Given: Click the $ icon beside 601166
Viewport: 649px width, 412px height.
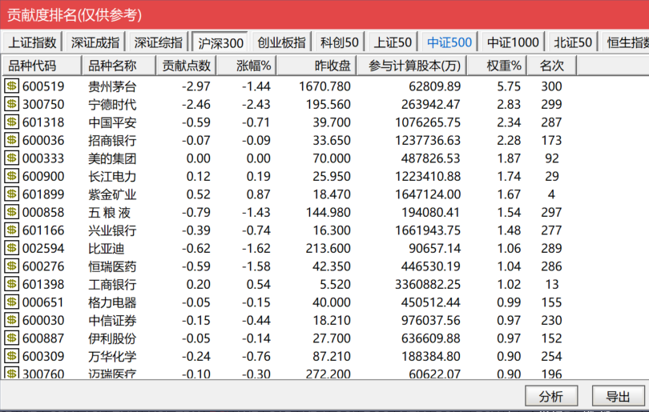Looking at the screenshot, I should point(11,230).
